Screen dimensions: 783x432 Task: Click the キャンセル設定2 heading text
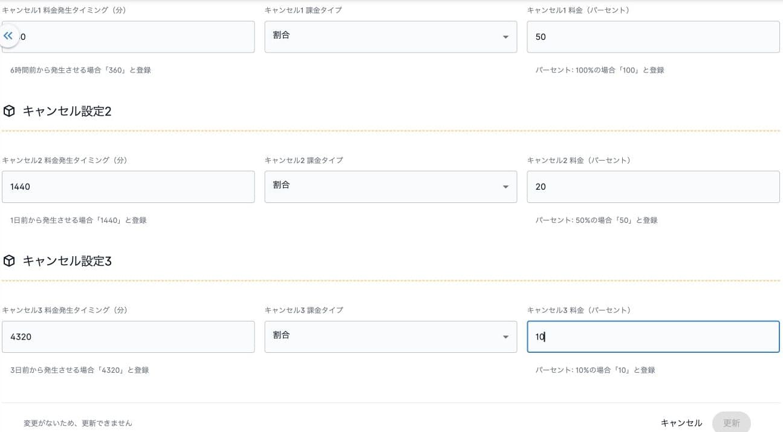click(x=67, y=111)
